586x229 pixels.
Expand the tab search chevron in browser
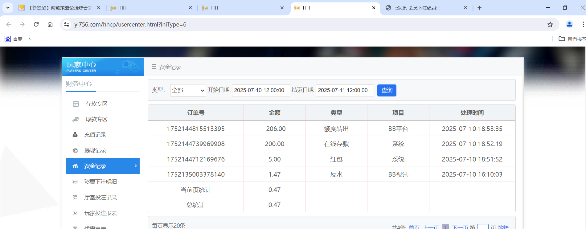(x=8, y=8)
